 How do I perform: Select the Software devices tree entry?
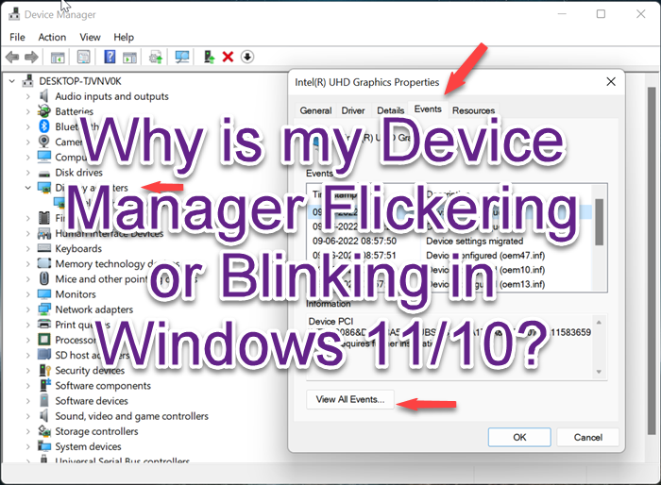(92, 401)
